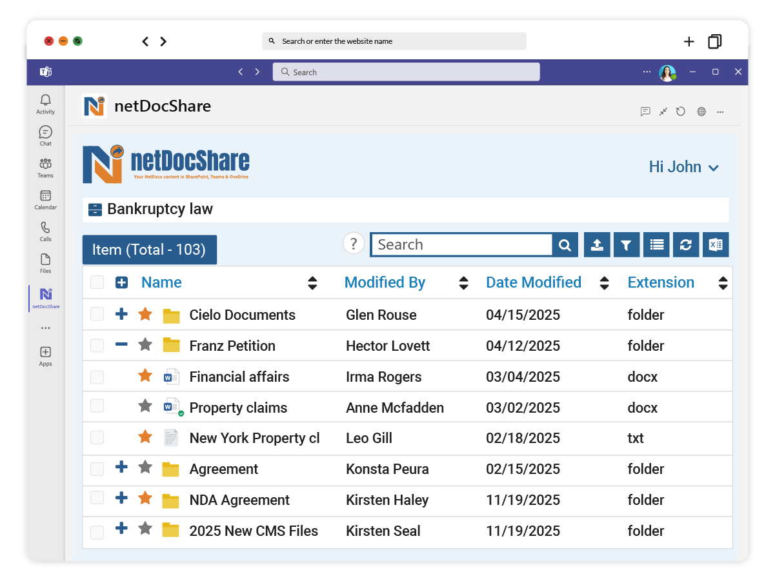
Task: Click the Teams user profile avatar
Action: (x=667, y=73)
